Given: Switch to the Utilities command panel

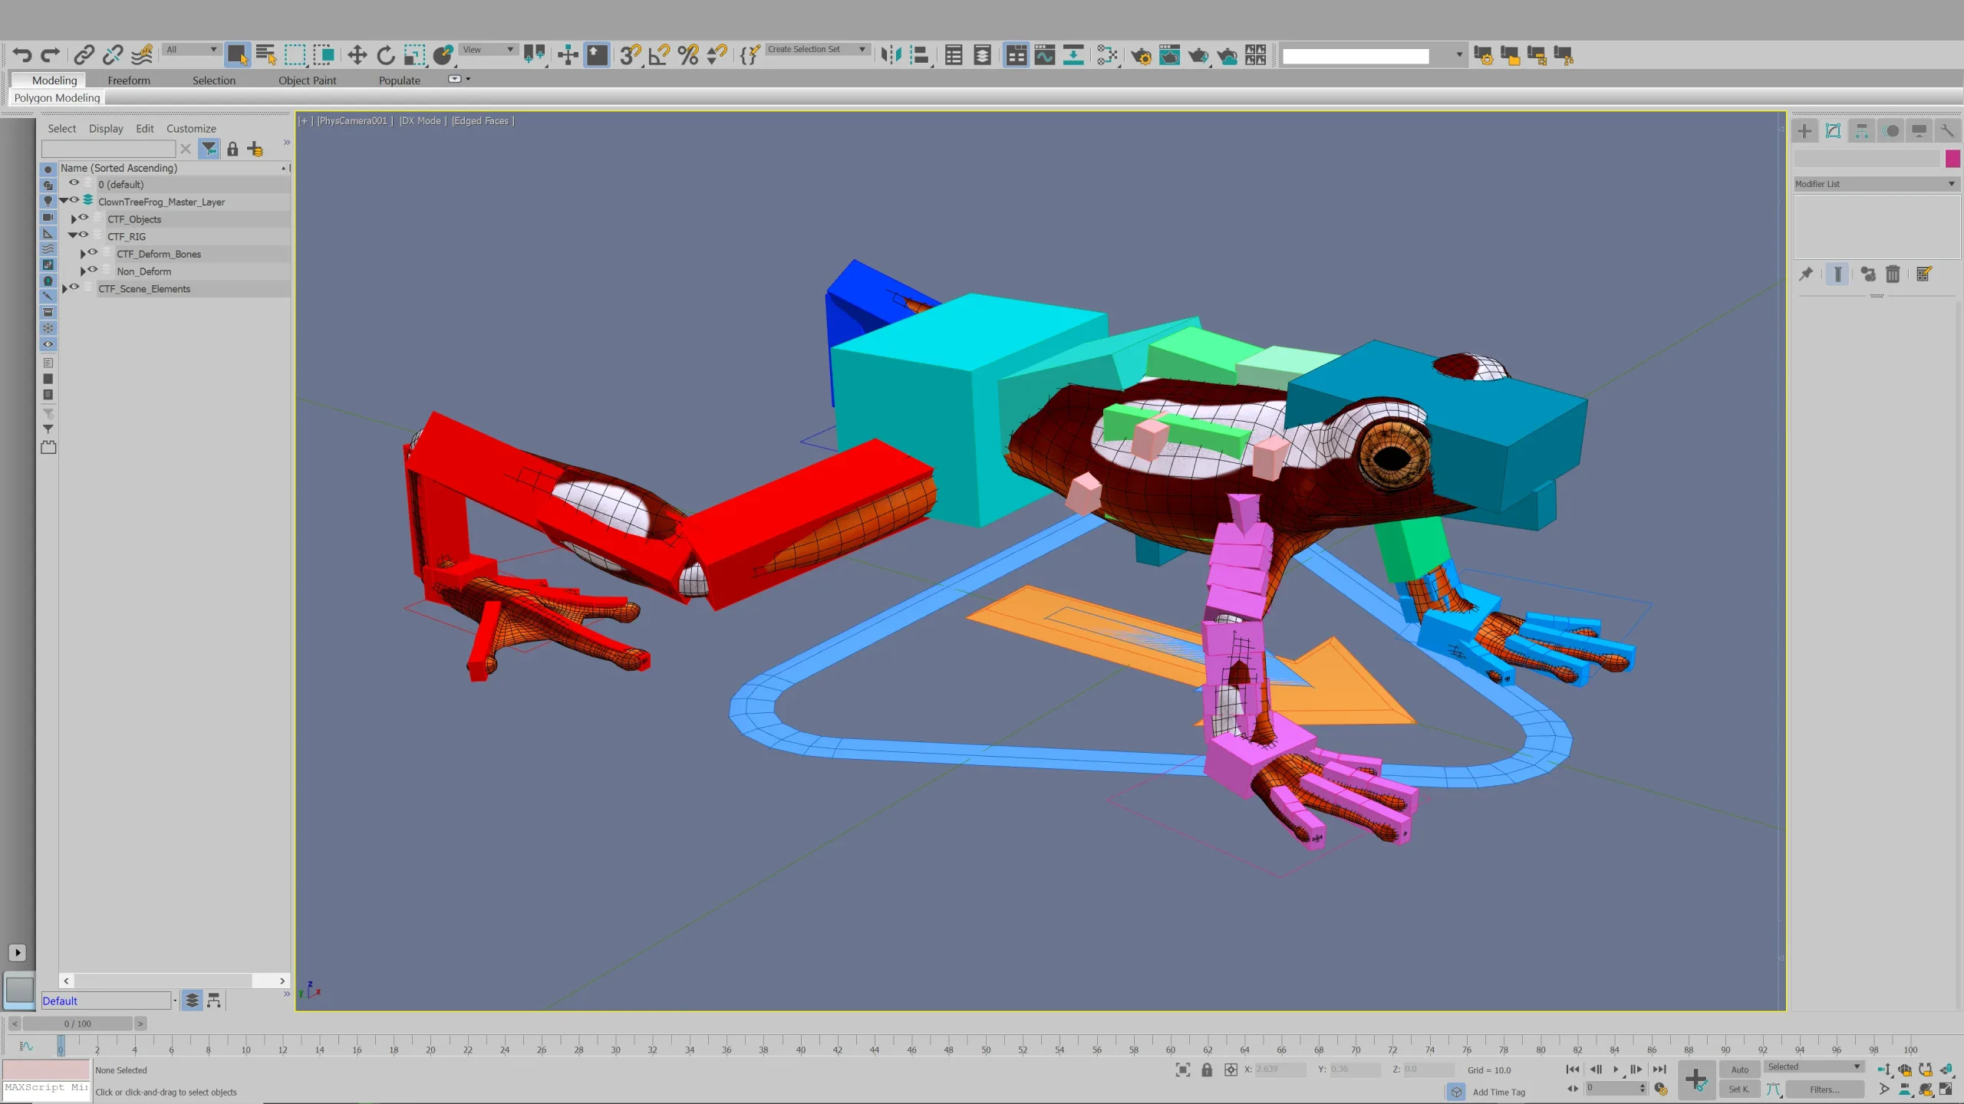Looking at the screenshot, I should 1947,131.
